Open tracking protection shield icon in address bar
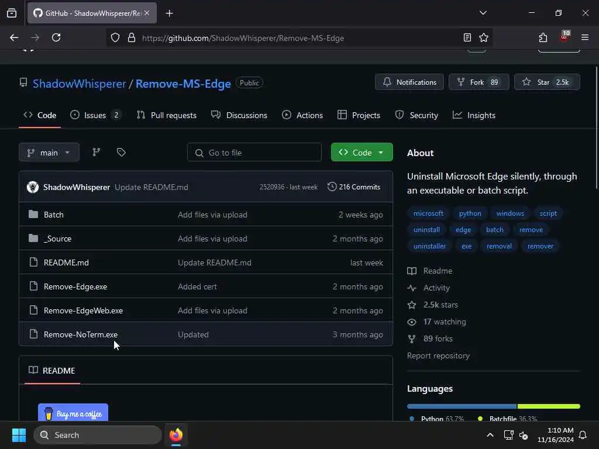The width and height of the screenshot is (599, 449). pyautogui.click(x=115, y=38)
